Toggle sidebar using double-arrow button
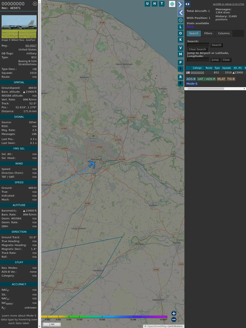246x328 pixels. click(x=187, y=4)
